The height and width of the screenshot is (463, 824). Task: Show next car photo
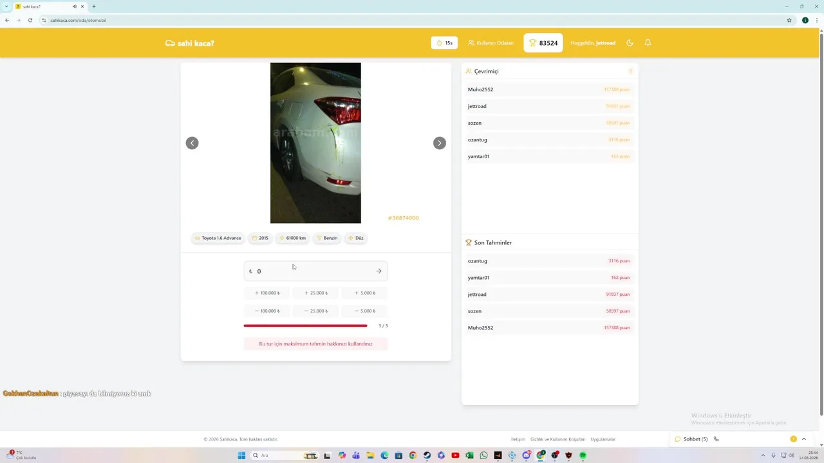tap(439, 143)
